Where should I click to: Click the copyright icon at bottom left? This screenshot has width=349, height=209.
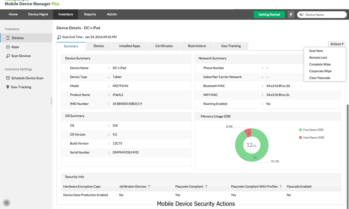click(6, 203)
